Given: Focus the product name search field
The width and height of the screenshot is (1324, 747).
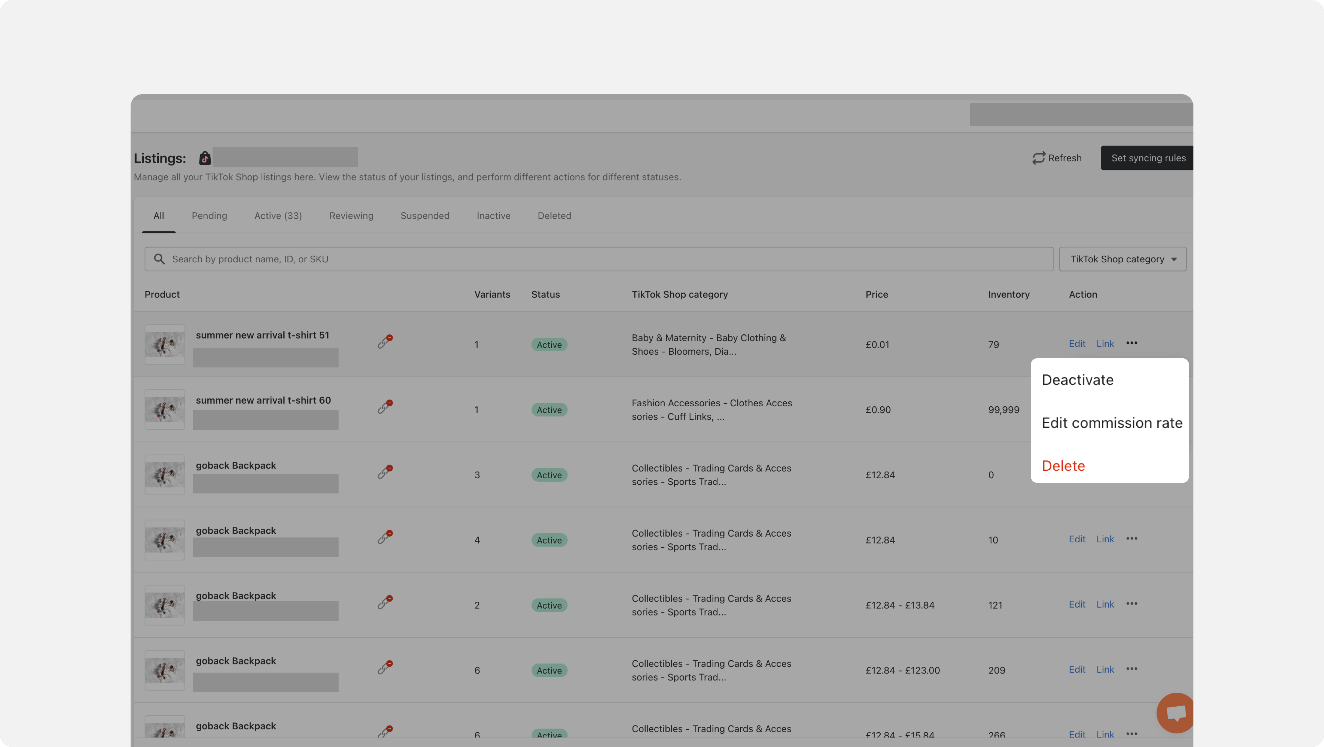Looking at the screenshot, I should (x=598, y=259).
